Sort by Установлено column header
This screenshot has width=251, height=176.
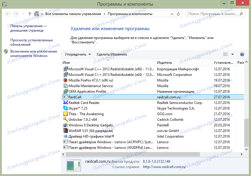(x=224, y=63)
